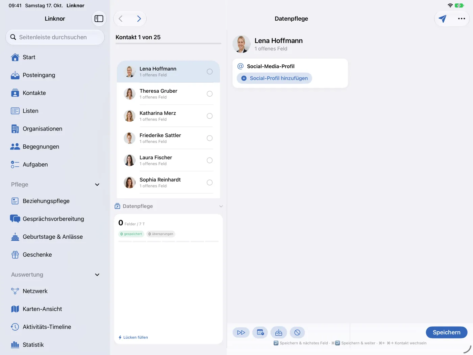The height and width of the screenshot is (355, 473).
Task: Go to previous contact arrow
Action: click(121, 19)
